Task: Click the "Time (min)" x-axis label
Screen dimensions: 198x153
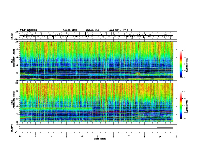Action: click(x=100, y=139)
